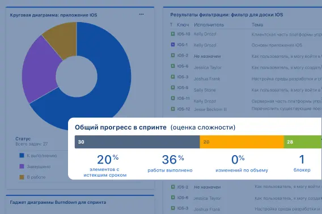
Task: Click the 'Статус' legend heading
Action: [23, 139]
